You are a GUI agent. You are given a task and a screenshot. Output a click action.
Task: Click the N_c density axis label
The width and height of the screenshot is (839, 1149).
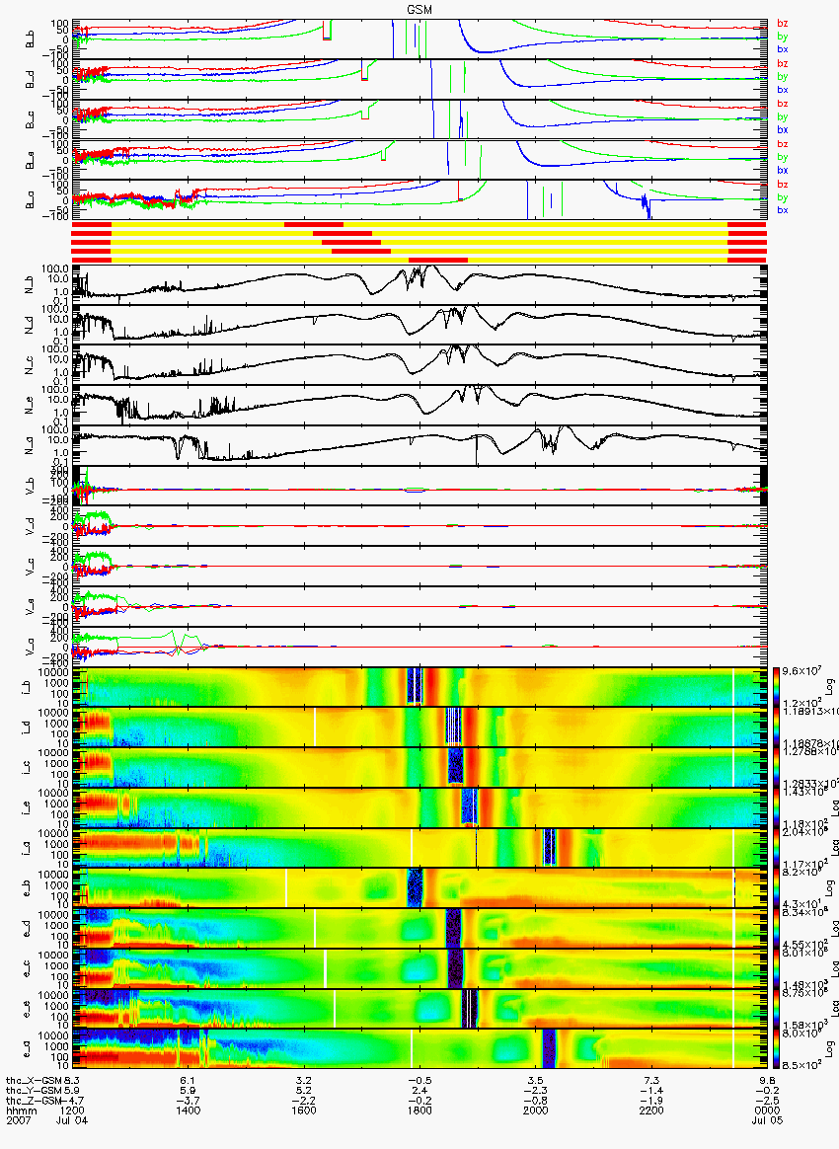click(x=31, y=365)
